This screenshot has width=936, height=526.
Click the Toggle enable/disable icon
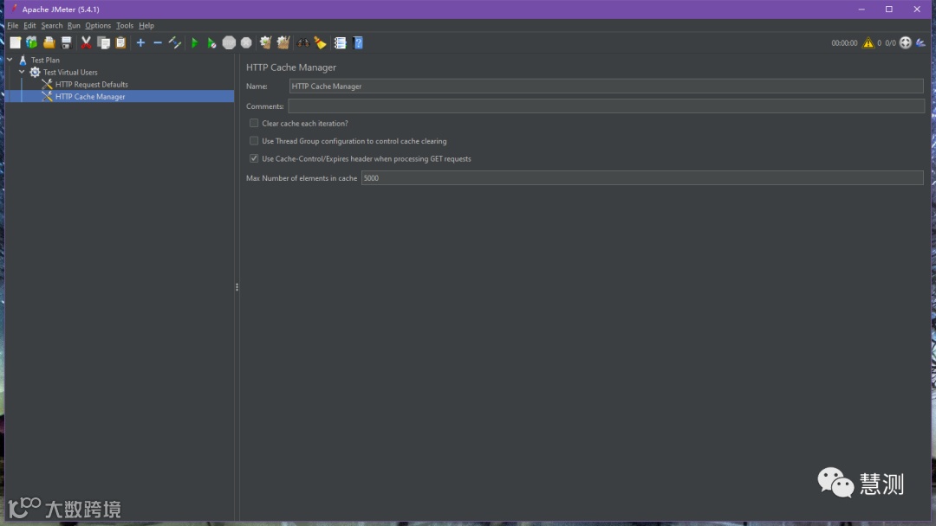pos(175,42)
